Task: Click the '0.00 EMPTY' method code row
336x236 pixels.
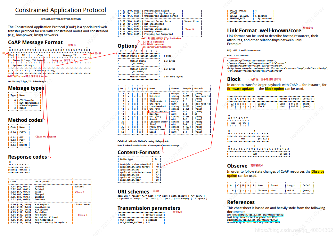Action: pos(19,132)
